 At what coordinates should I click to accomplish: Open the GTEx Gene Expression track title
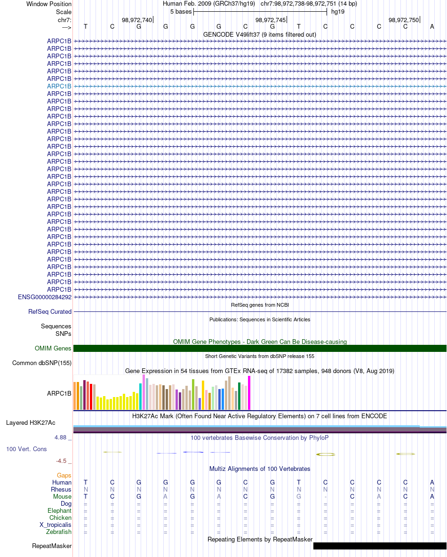point(260,371)
